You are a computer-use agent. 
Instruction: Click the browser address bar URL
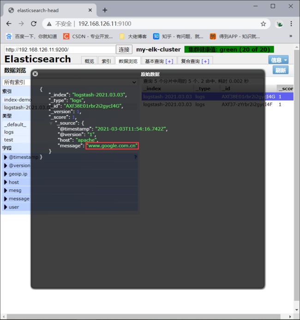click(x=105, y=24)
